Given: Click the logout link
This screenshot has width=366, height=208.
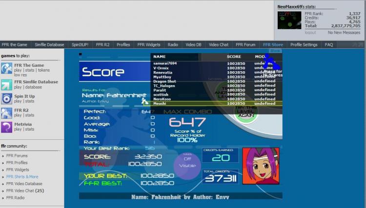Looking at the screenshot, I should pyautogui.click(x=310, y=33).
